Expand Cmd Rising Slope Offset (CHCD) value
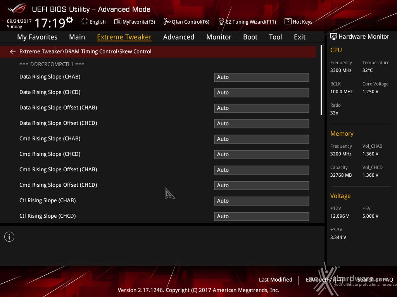397x297 pixels. tap(262, 186)
